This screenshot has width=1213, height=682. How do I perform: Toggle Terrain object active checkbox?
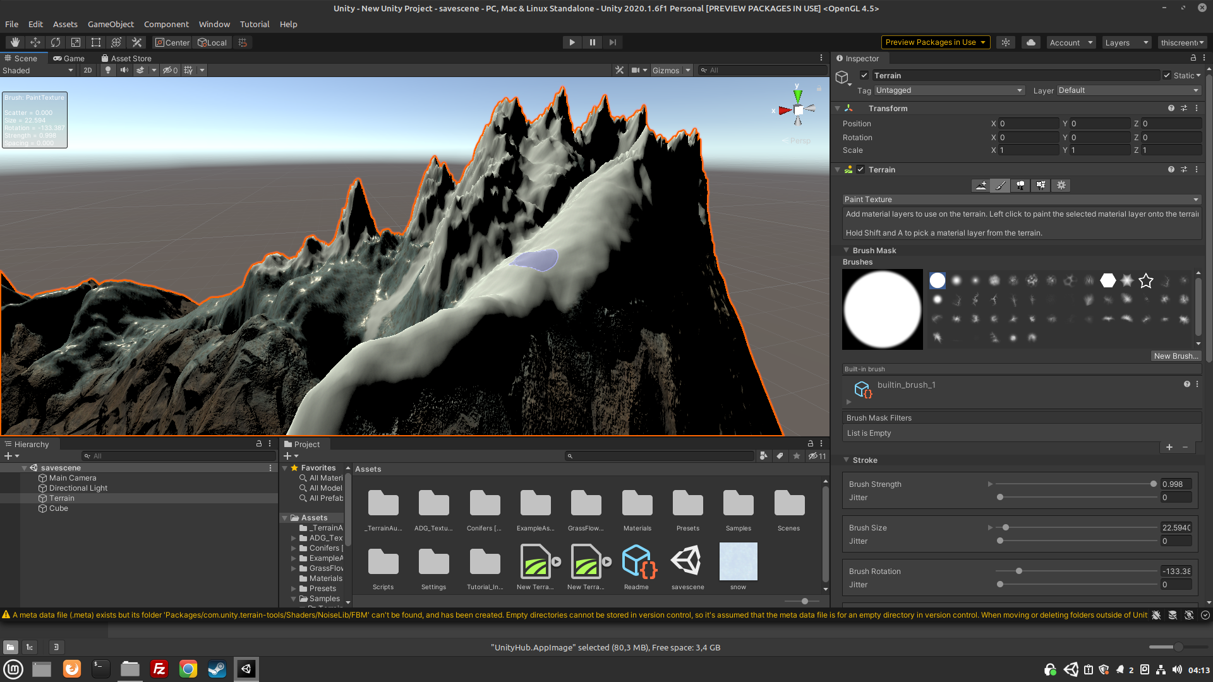click(864, 75)
